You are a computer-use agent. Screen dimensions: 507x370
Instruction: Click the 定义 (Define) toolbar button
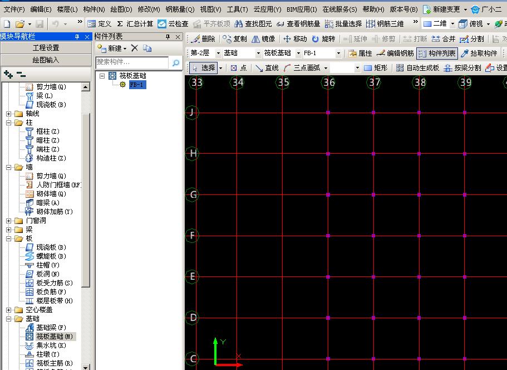99,23
